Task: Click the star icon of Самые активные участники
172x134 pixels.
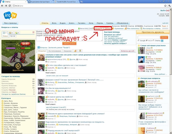Action: pyautogui.click(x=139, y=46)
